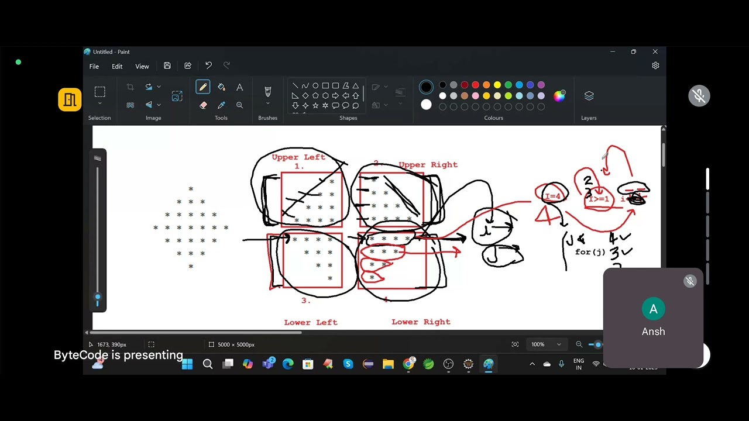The width and height of the screenshot is (749, 421).
Task: Open File Explorer from taskbar
Action: (x=388, y=364)
